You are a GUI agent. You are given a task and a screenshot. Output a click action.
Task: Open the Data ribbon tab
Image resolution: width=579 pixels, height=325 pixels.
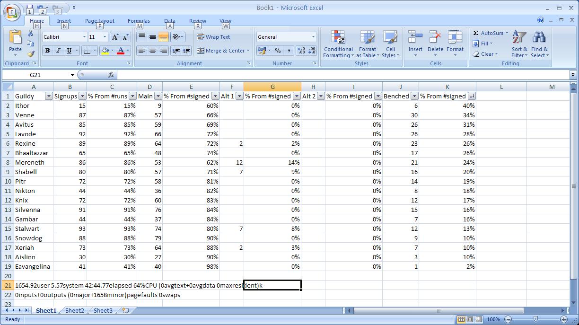170,21
